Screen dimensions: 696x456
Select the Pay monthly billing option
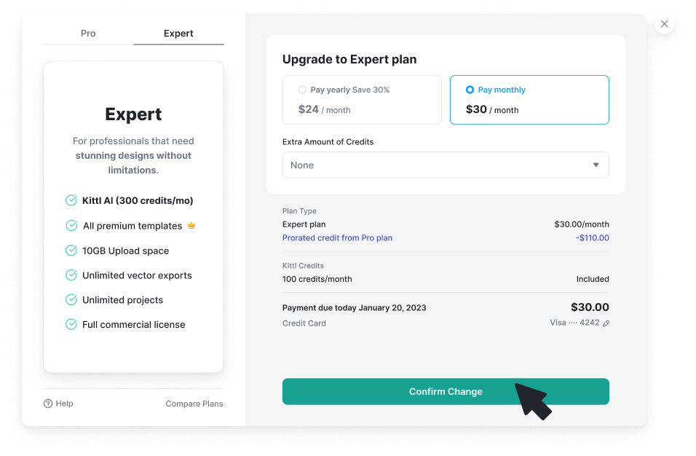[x=529, y=100]
